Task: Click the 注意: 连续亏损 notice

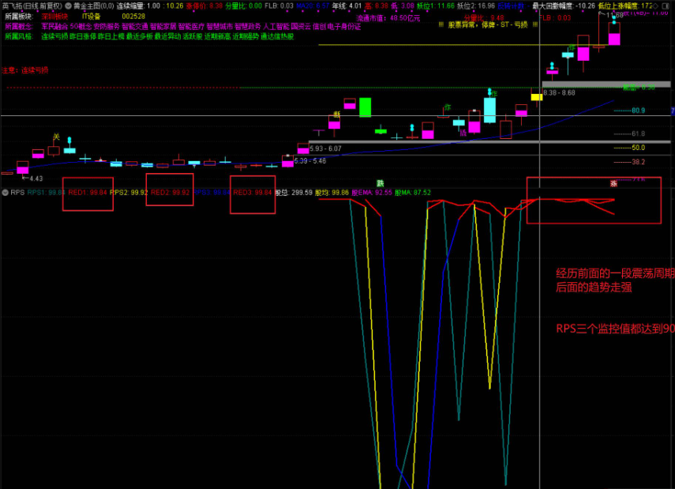Action: click(25, 70)
